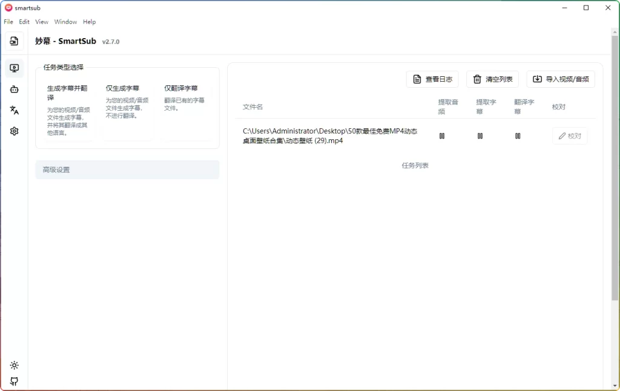The image size is (620, 391).
Task: Click the 校对 button for the video file
Action: [570, 136]
